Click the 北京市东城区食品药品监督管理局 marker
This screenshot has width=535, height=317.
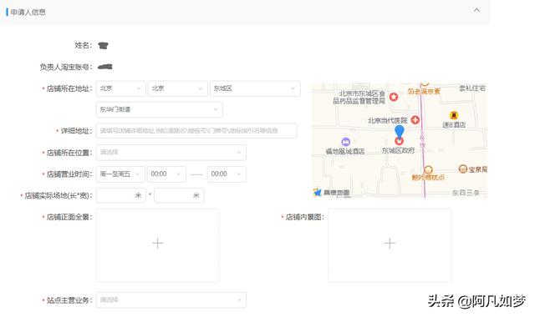[394, 97]
